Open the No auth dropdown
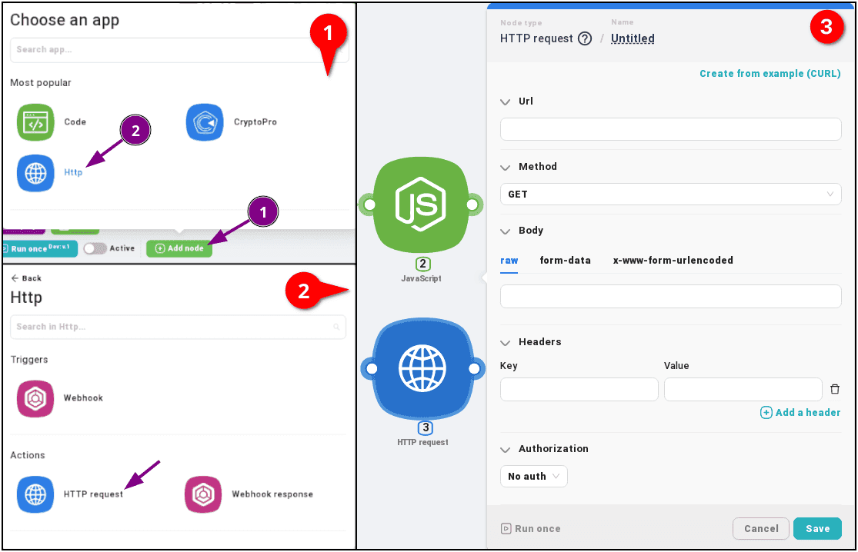Screen dimensions: 858x552 (x=533, y=477)
